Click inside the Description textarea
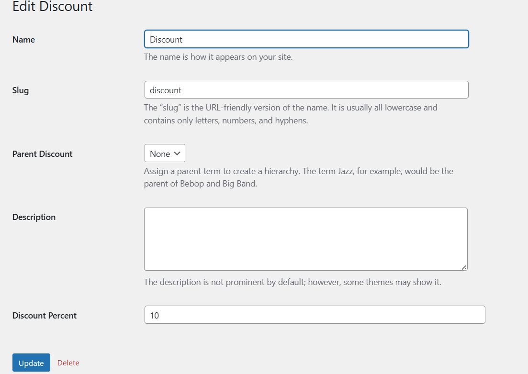This screenshot has height=374, width=528. click(306, 239)
